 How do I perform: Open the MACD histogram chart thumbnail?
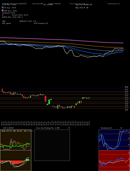[x=16, y=161]
